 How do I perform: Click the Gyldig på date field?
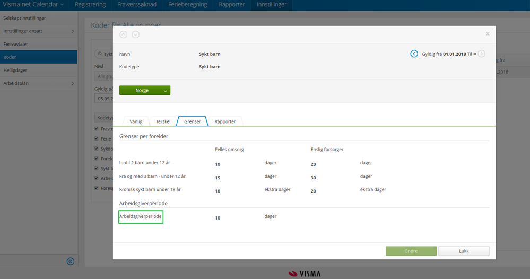pos(104,99)
